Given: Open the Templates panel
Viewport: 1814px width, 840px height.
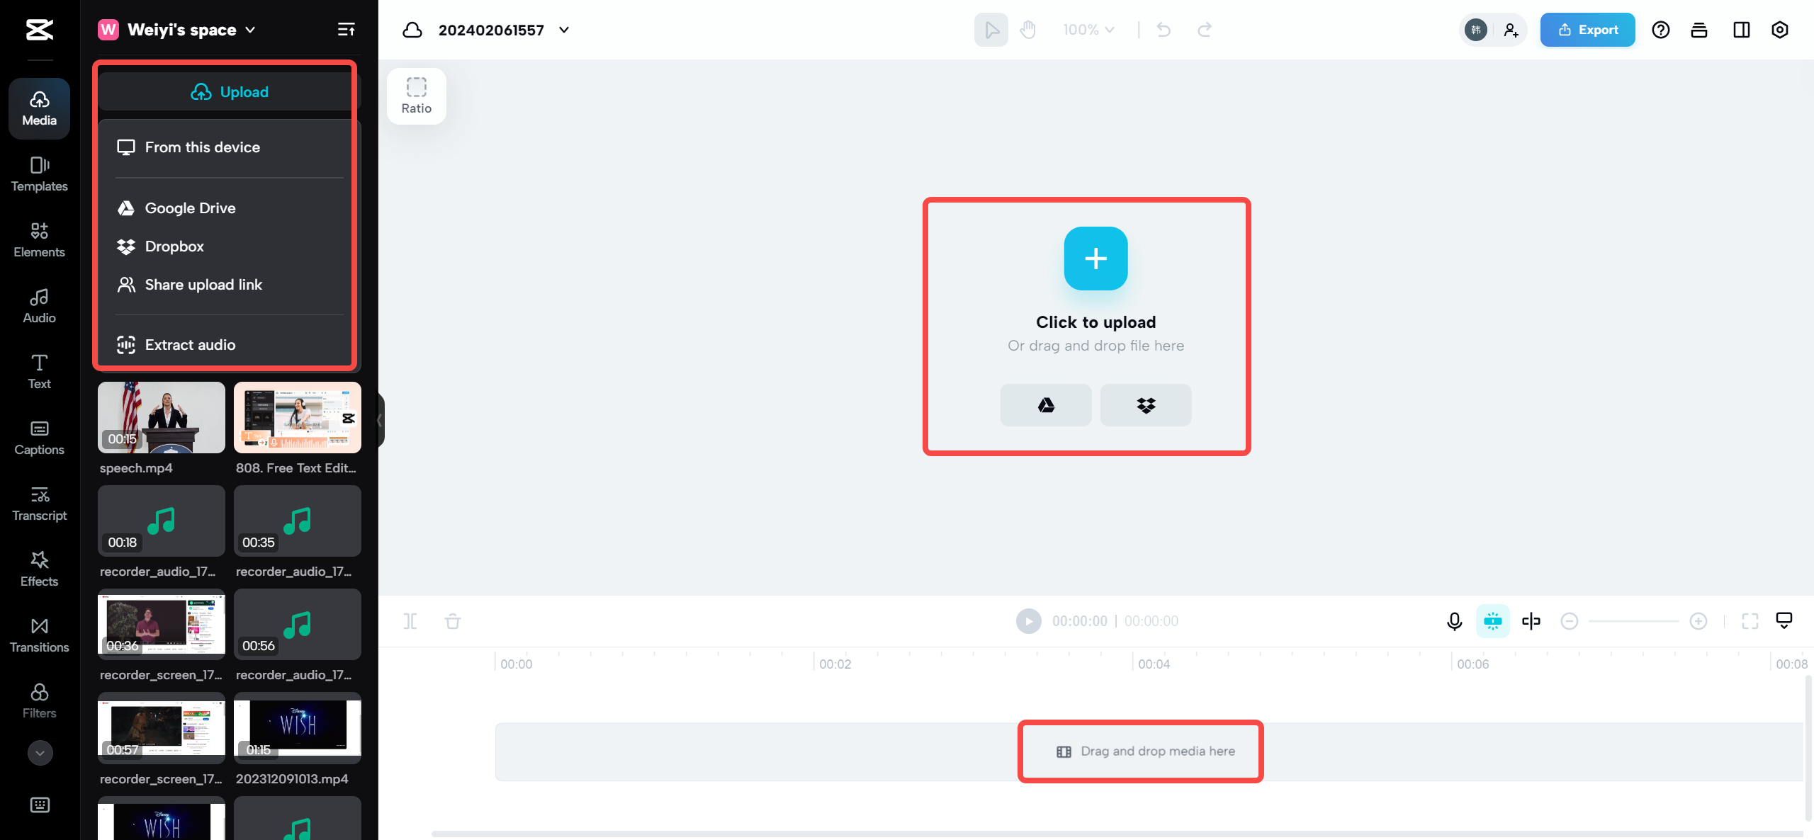Looking at the screenshot, I should [39, 174].
